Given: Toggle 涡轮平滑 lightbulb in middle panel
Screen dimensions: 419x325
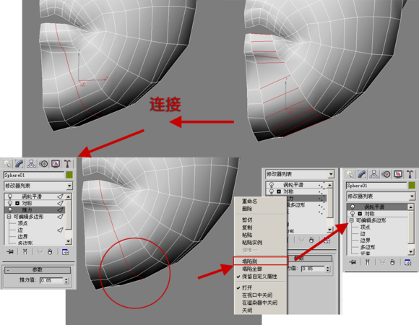Looking at the screenshot, I should pyautogui.click(x=272, y=185).
